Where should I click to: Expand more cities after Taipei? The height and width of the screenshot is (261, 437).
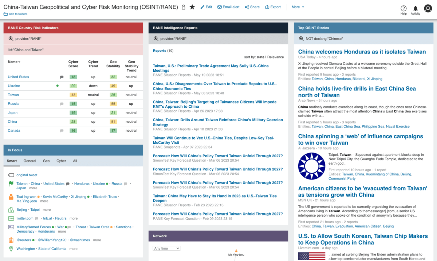pyautogui.click(x=47, y=210)
